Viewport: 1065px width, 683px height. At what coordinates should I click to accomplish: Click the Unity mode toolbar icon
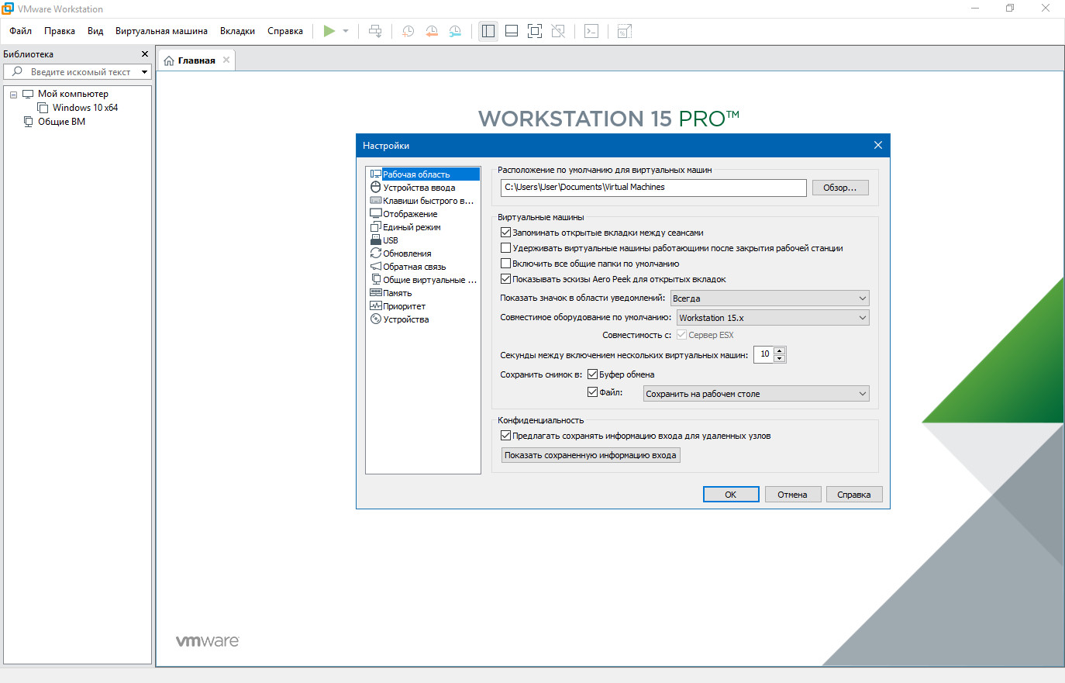point(558,31)
